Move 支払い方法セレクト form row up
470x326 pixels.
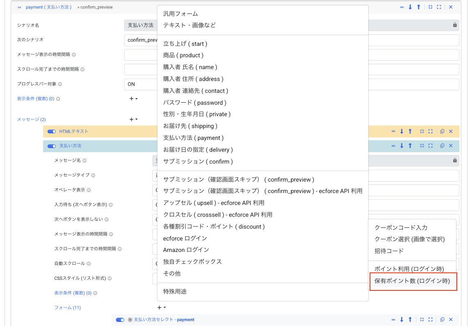pos(410,319)
